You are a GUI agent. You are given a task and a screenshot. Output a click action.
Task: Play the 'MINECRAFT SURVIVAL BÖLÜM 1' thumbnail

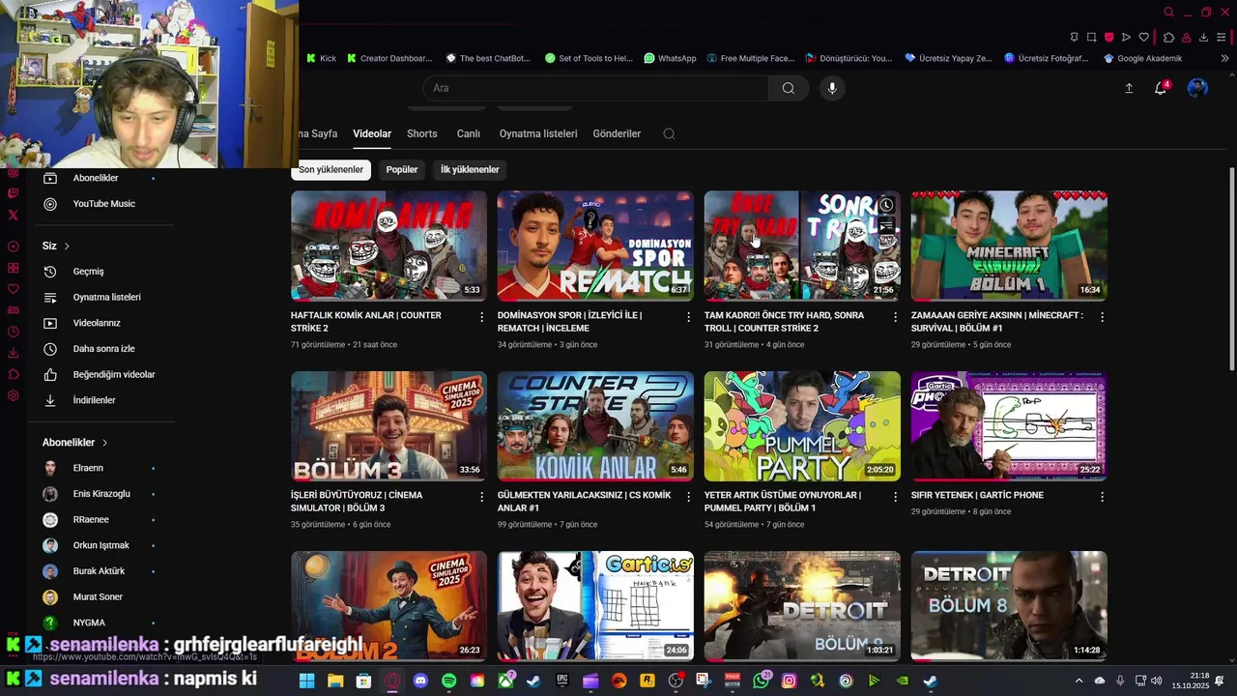1009,246
